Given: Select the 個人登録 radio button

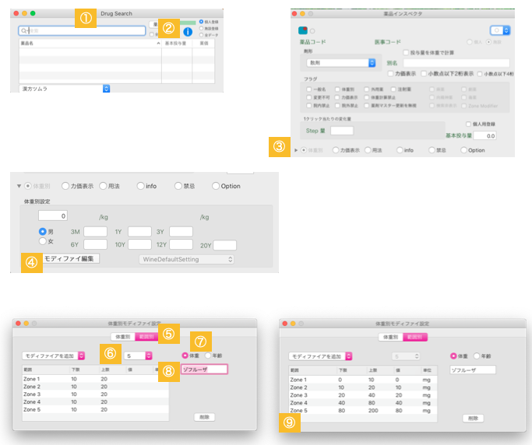Looking at the screenshot, I should click(x=201, y=22).
